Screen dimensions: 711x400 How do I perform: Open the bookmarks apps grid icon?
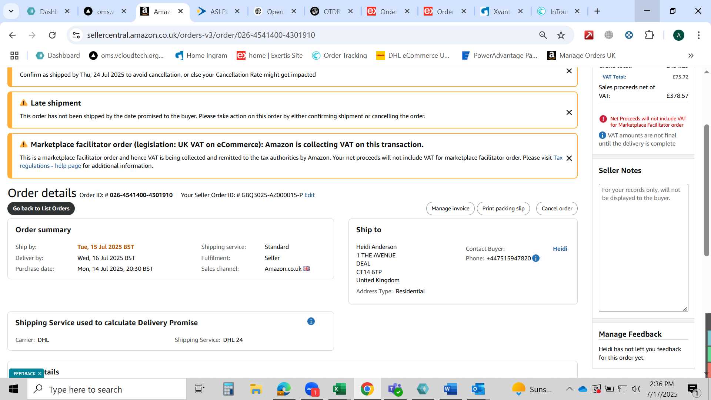(x=14, y=56)
